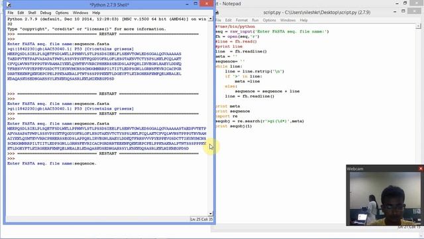Screen dimensions: 424x239
Task: Click the 'sequence = sequence + line' code line
Action: click(x=267, y=92)
